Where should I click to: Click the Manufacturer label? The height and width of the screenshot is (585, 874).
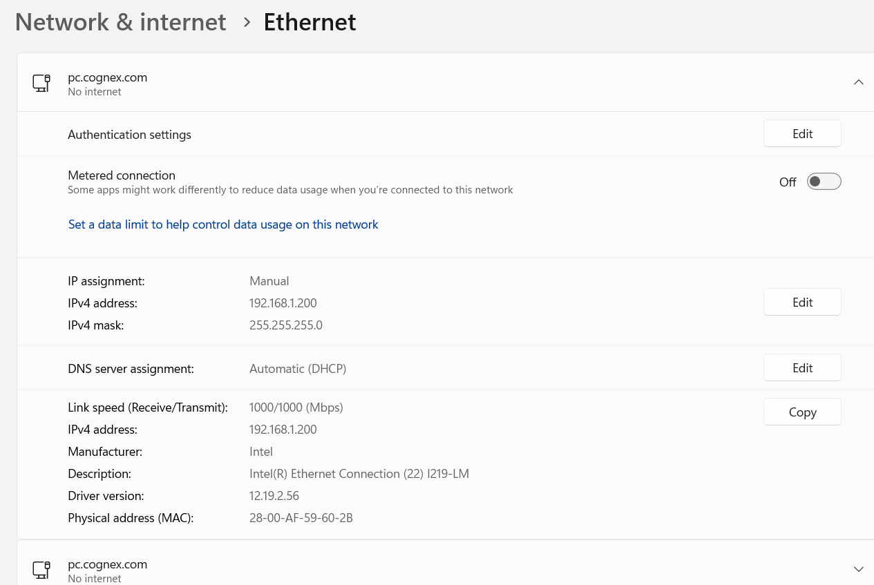tap(105, 452)
